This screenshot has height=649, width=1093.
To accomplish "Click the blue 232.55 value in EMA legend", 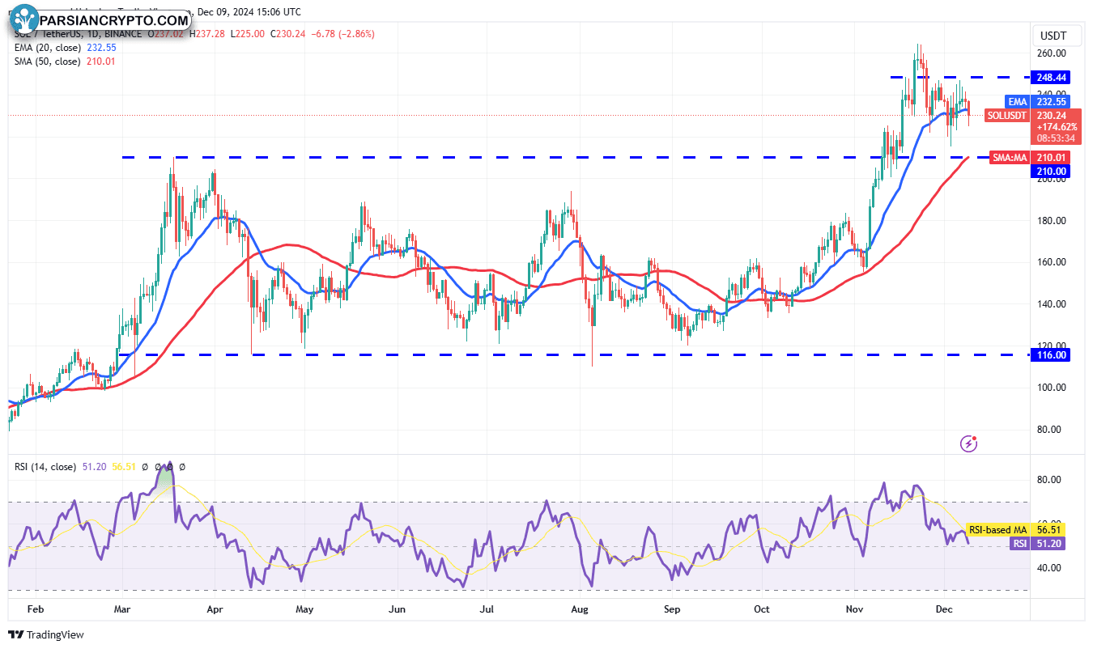I will 101,48.
